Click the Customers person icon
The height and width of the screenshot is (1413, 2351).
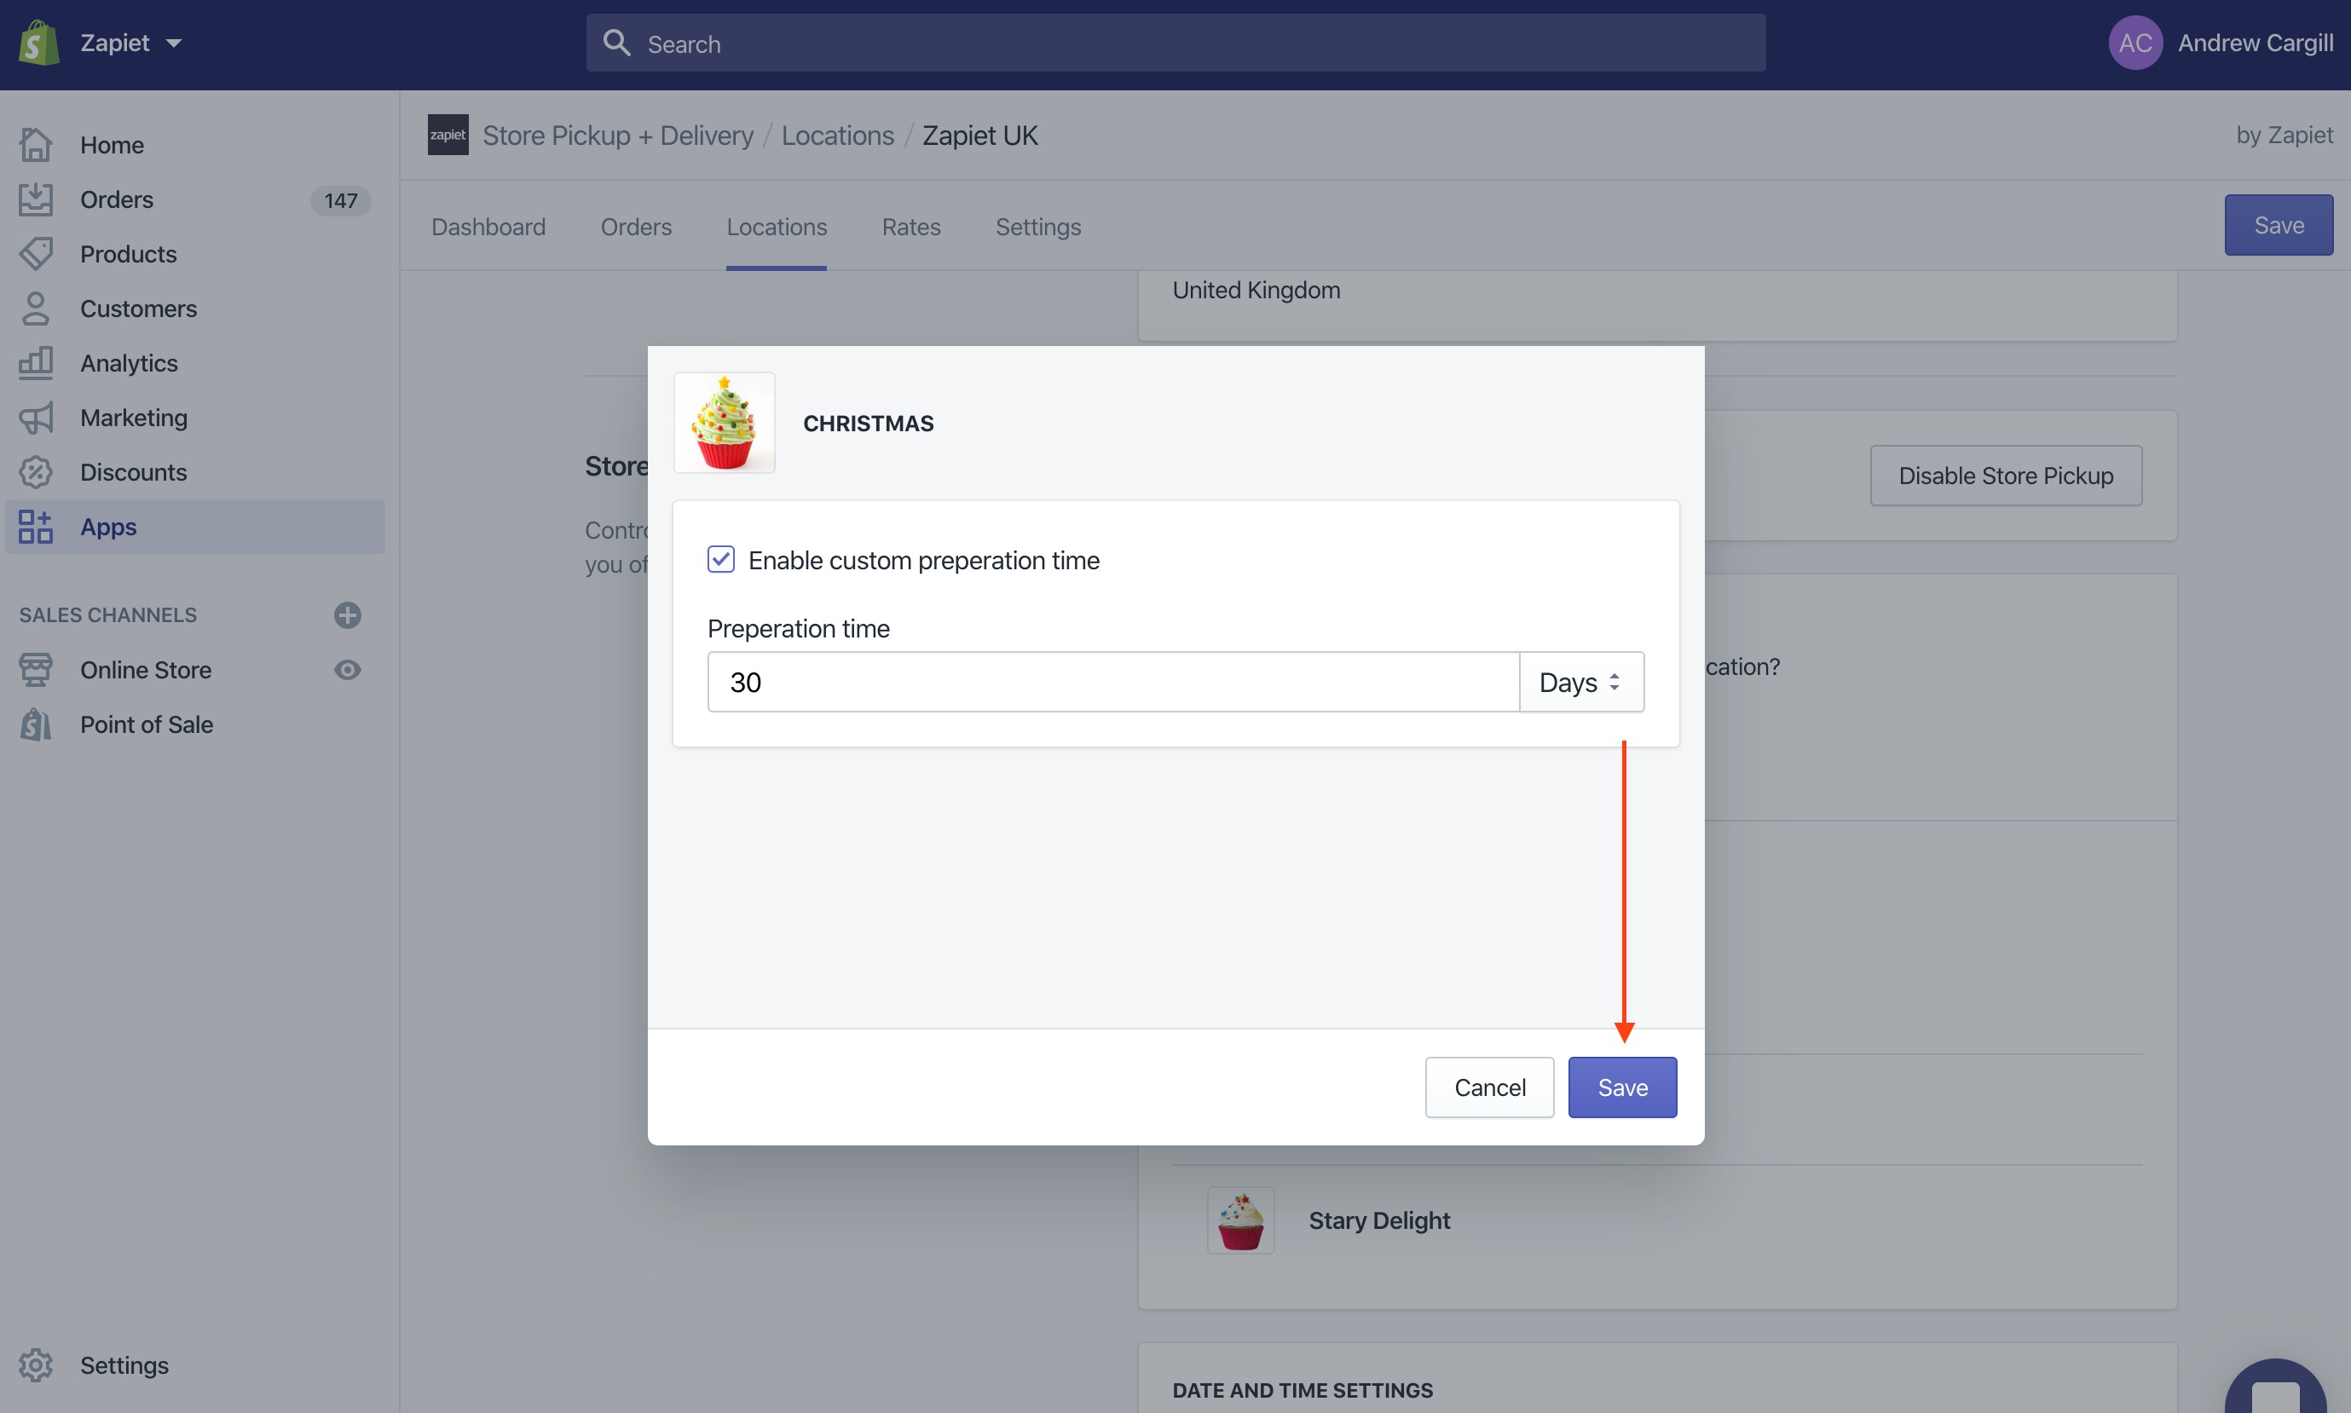pyautogui.click(x=36, y=309)
